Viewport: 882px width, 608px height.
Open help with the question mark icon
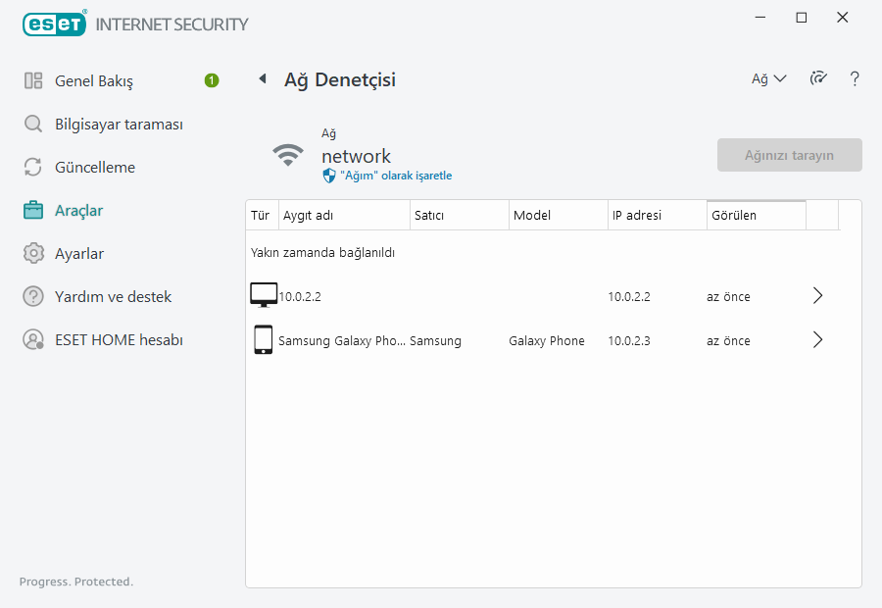click(x=855, y=79)
